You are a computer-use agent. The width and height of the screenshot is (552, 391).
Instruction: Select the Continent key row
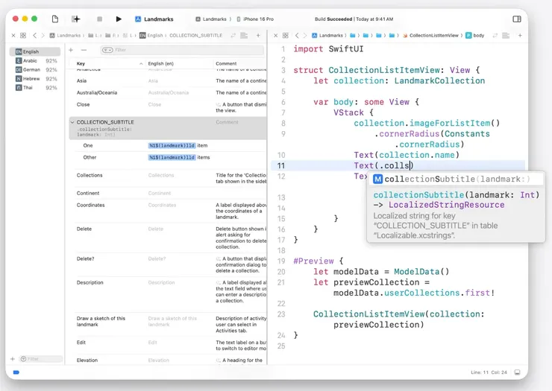pos(168,194)
